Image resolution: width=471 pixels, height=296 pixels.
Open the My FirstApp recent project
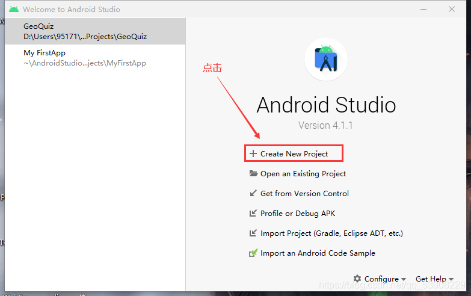click(x=95, y=58)
